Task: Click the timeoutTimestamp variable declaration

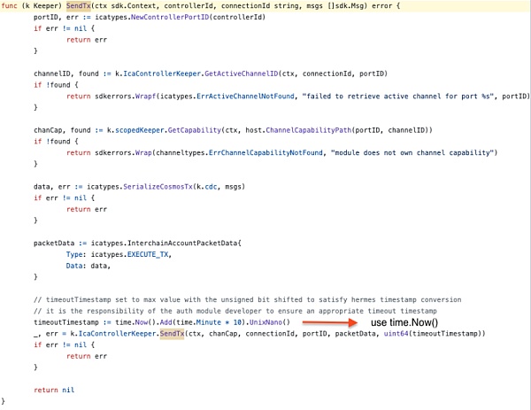Action: point(66,322)
